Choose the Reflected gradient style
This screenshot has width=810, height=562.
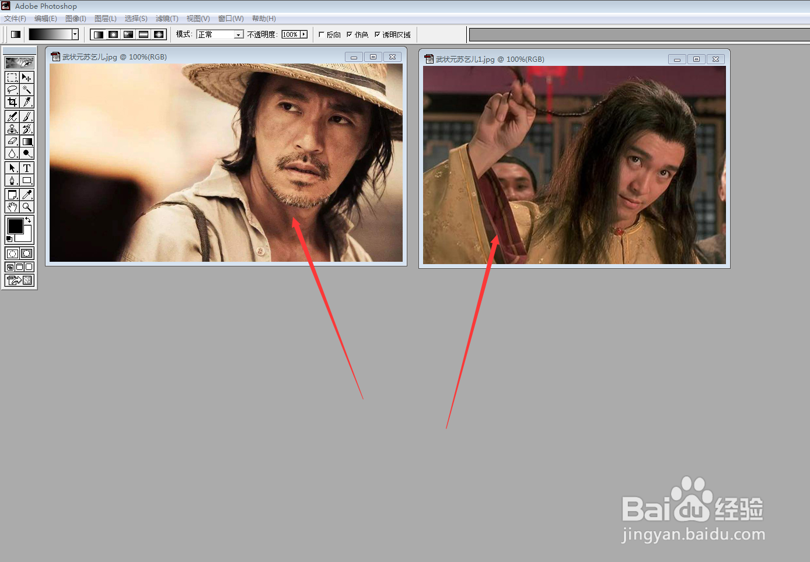click(144, 34)
